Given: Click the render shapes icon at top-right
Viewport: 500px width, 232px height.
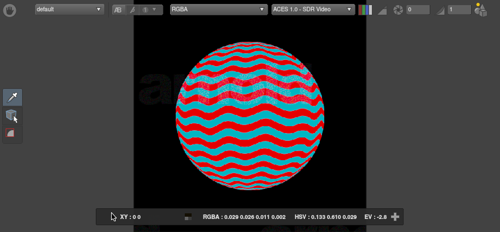Looking at the screenshot, I should point(481,10).
